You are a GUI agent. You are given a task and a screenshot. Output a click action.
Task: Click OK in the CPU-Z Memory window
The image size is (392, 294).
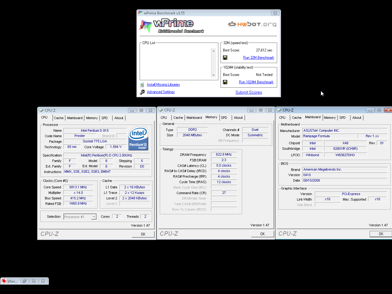pyautogui.click(x=262, y=234)
